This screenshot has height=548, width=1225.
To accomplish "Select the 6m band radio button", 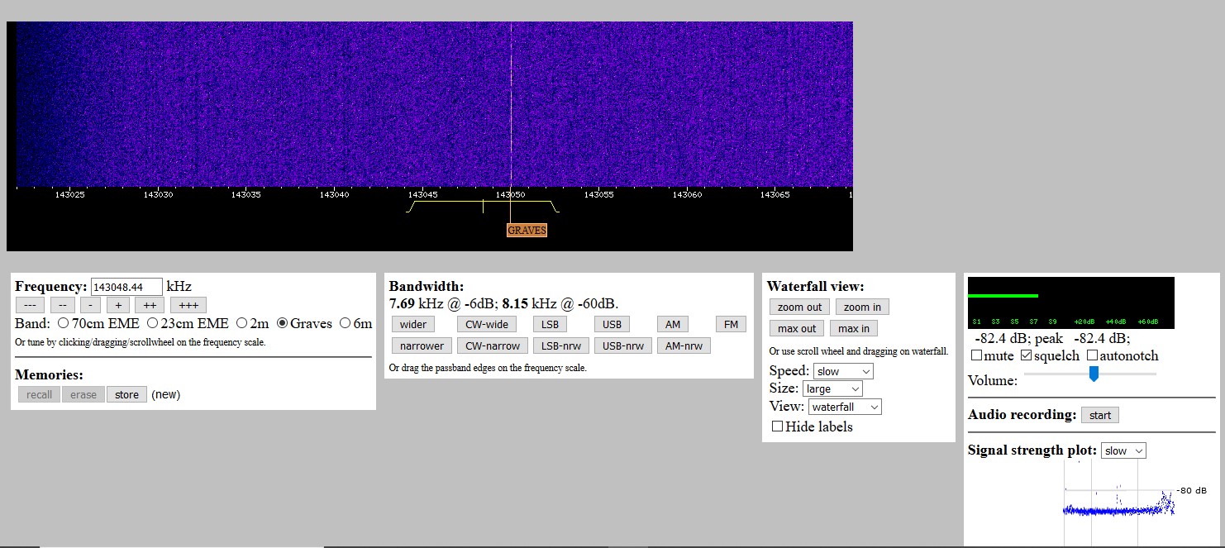I will coord(346,323).
